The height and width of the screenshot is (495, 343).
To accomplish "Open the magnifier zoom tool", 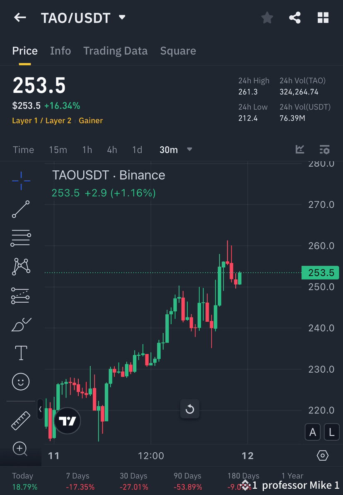I will (20, 449).
